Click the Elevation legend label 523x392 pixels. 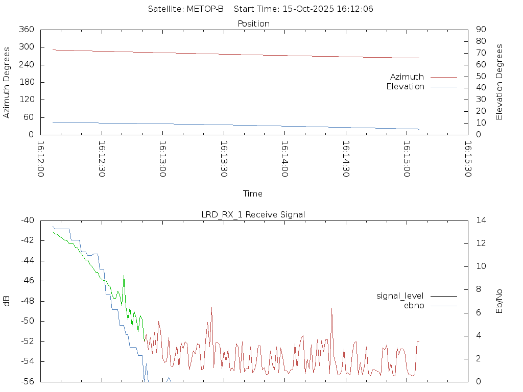coord(405,87)
